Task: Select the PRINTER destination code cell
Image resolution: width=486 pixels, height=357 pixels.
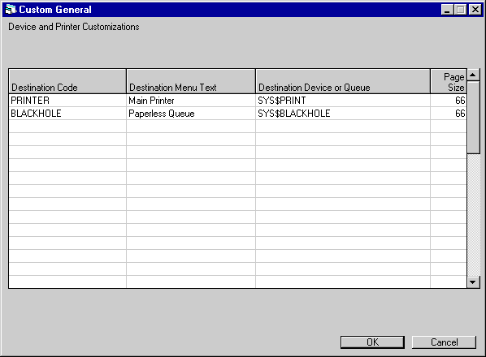Action: pyautogui.click(x=67, y=101)
